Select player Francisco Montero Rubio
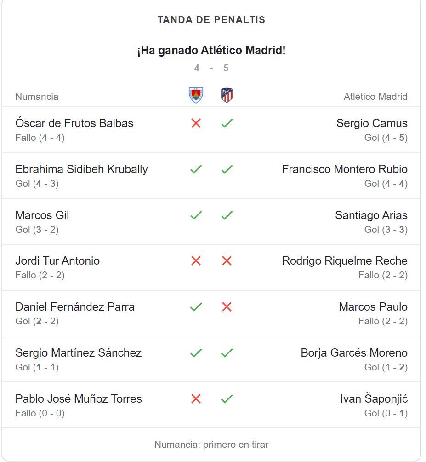 pyautogui.click(x=345, y=169)
